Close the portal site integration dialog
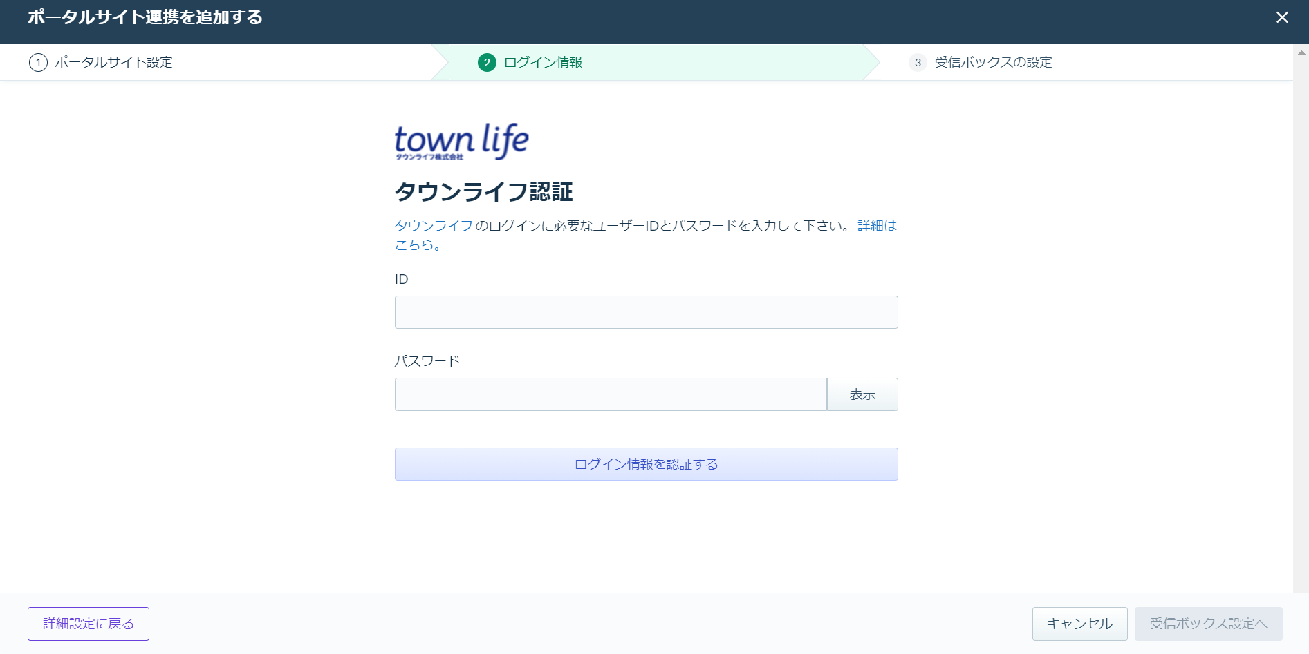1309x654 pixels. coord(1282,17)
